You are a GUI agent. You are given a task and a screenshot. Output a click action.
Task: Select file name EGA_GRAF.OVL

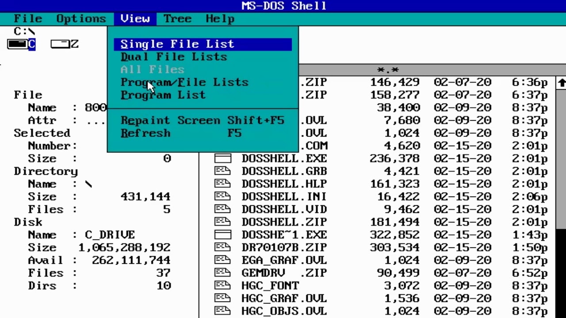pyautogui.click(x=284, y=261)
